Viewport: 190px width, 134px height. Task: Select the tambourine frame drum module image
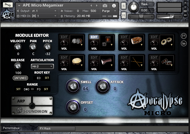tap(77, 61)
